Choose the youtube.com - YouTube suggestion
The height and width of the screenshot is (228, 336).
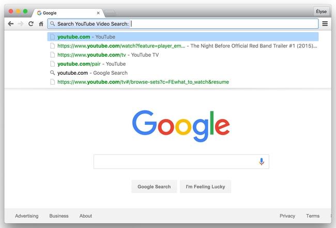click(x=183, y=37)
